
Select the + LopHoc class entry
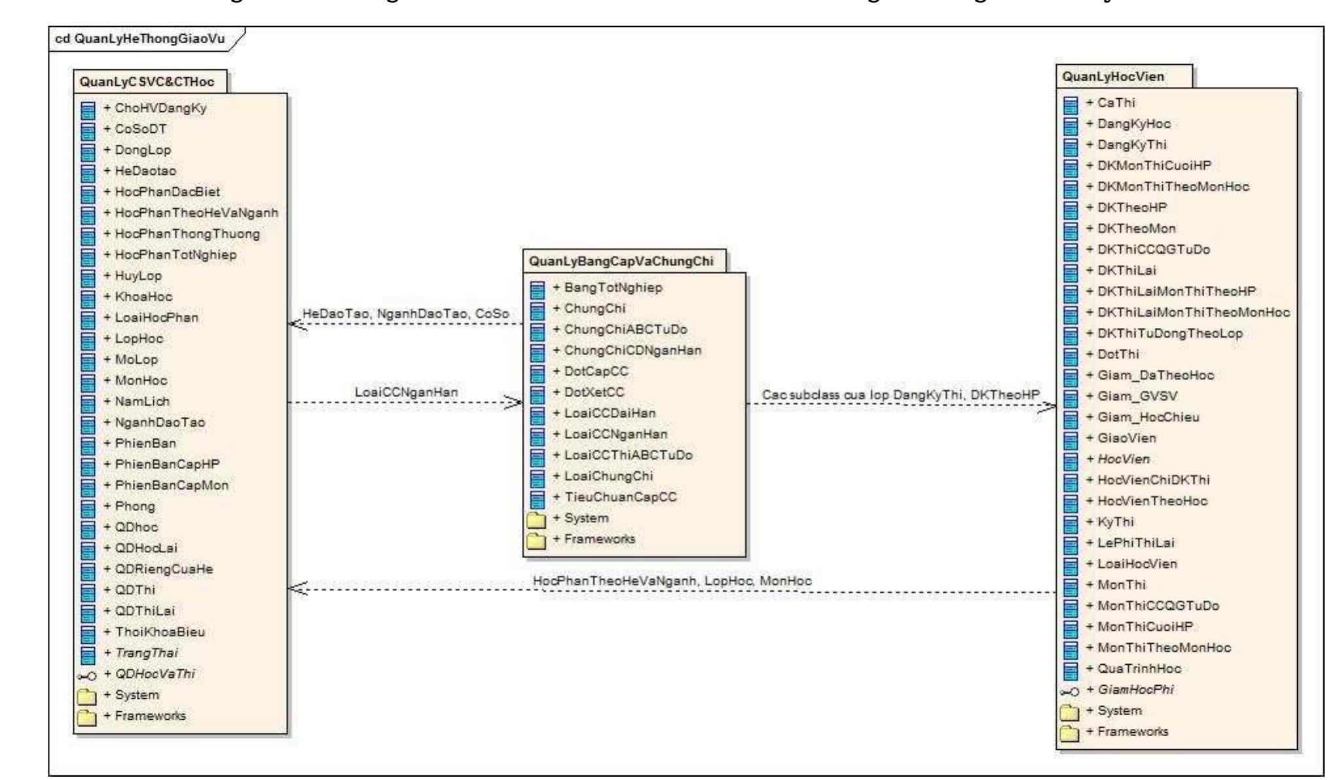[134, 338]
